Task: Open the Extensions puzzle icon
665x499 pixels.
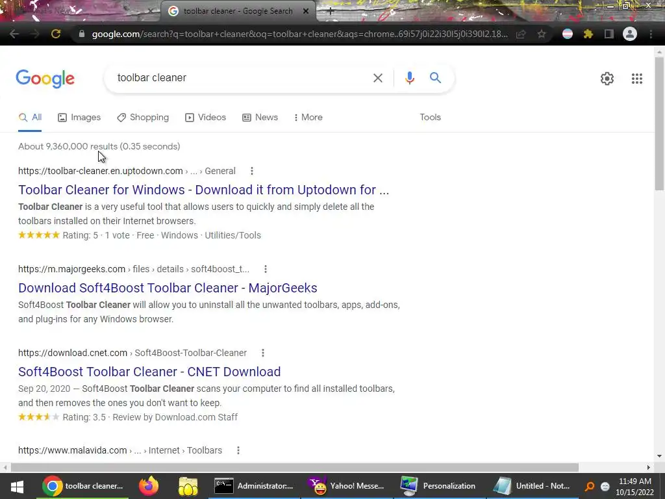Action: coord(588,34)
